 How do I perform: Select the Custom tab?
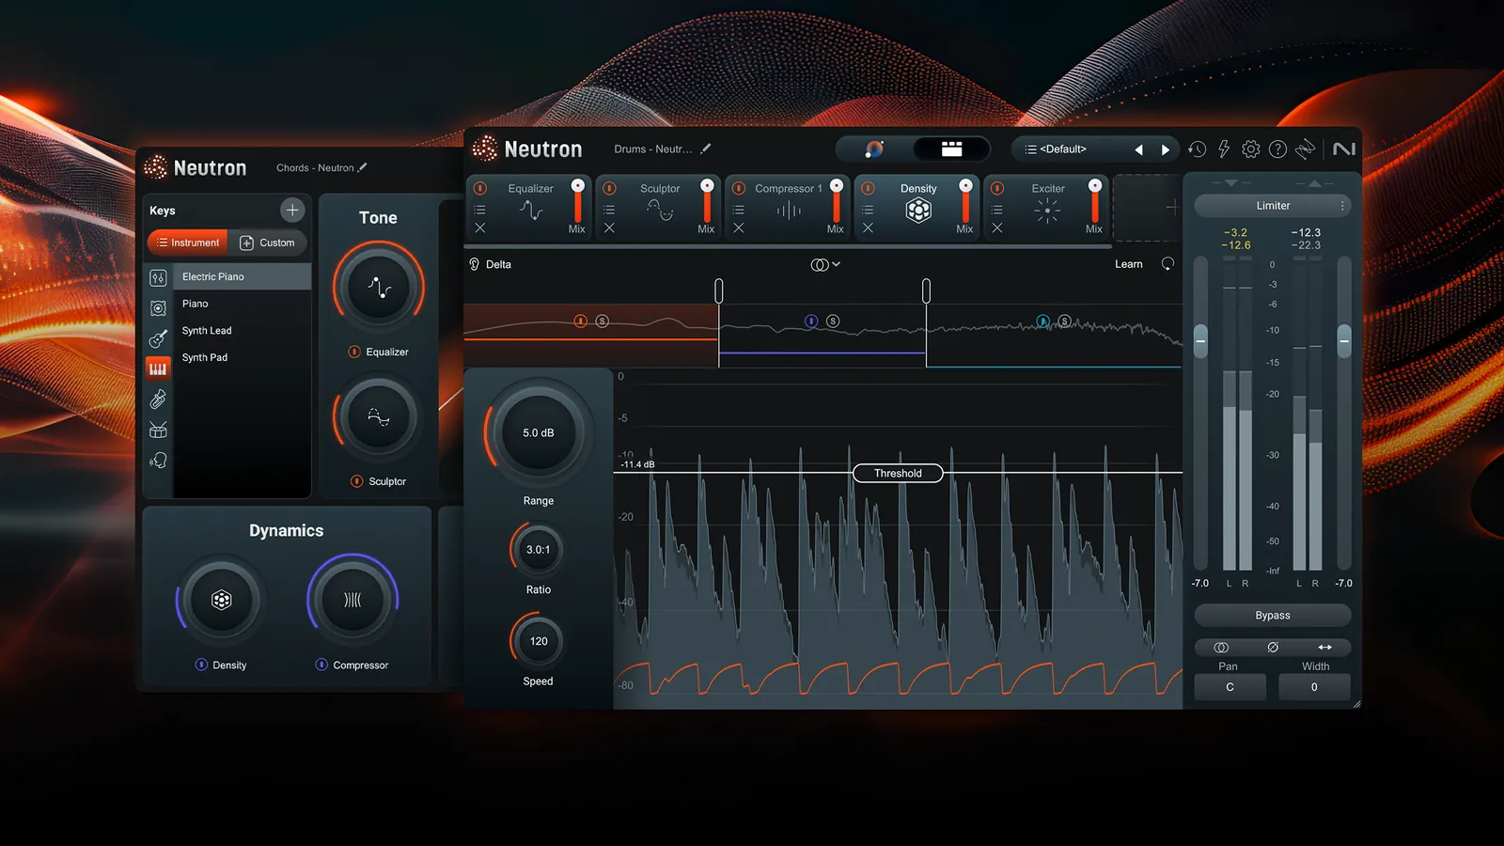tap(268, 243)
